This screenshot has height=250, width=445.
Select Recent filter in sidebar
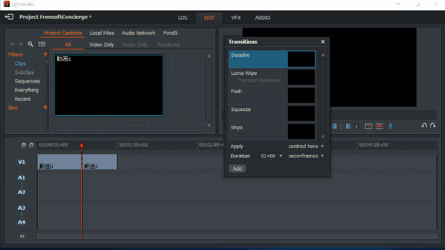point(22,99)
